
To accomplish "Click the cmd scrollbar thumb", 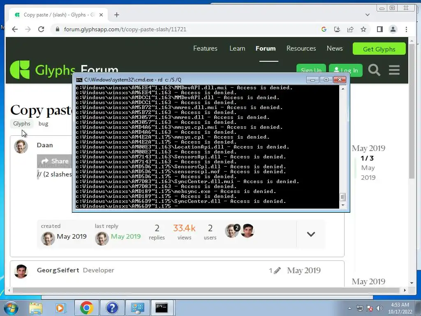I will (x=342, y=197).
